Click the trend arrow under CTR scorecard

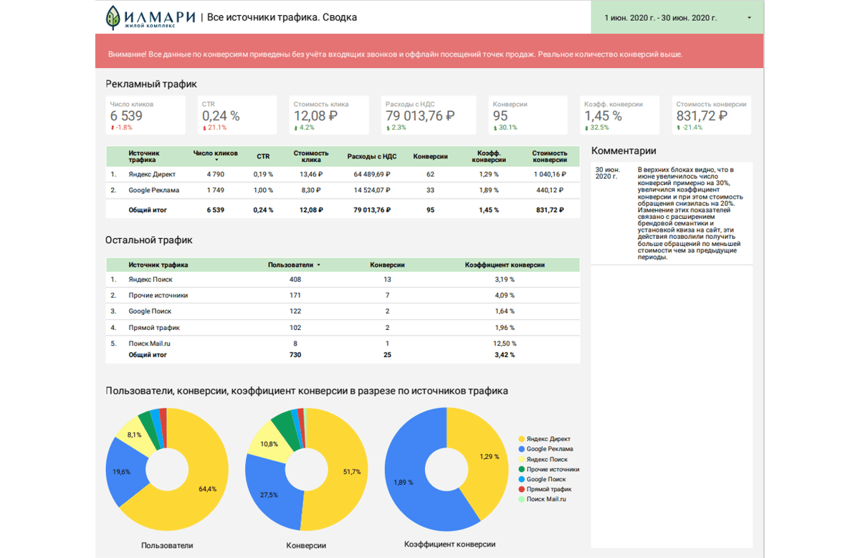pyautogui.click(x=204, y=128)
